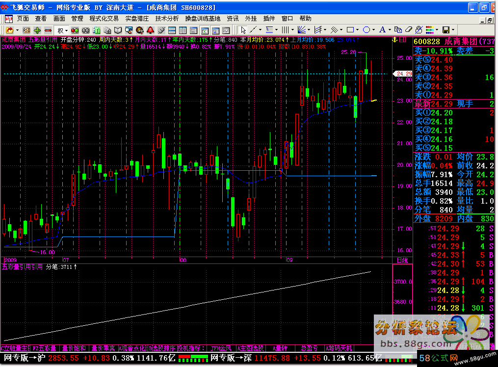The image size is (498, 367).
Task: Click the open book toolbar icon
Action: point(118,30)
